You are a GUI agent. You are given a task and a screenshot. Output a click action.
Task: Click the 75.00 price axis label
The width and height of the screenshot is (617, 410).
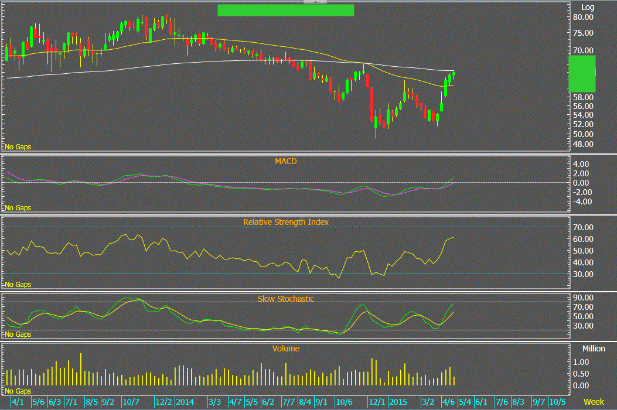pyautogui.click(x=583, y=33)
